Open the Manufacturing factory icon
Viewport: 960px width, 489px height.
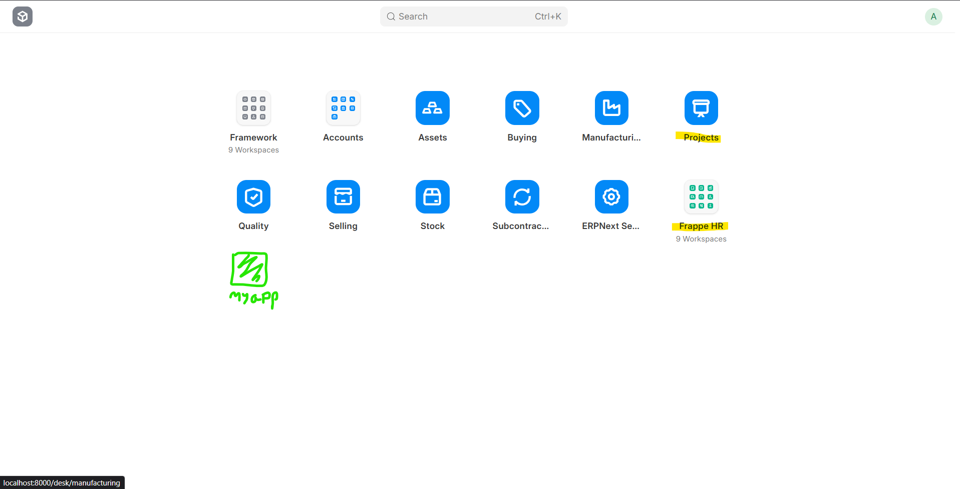[x=611, y=108]
